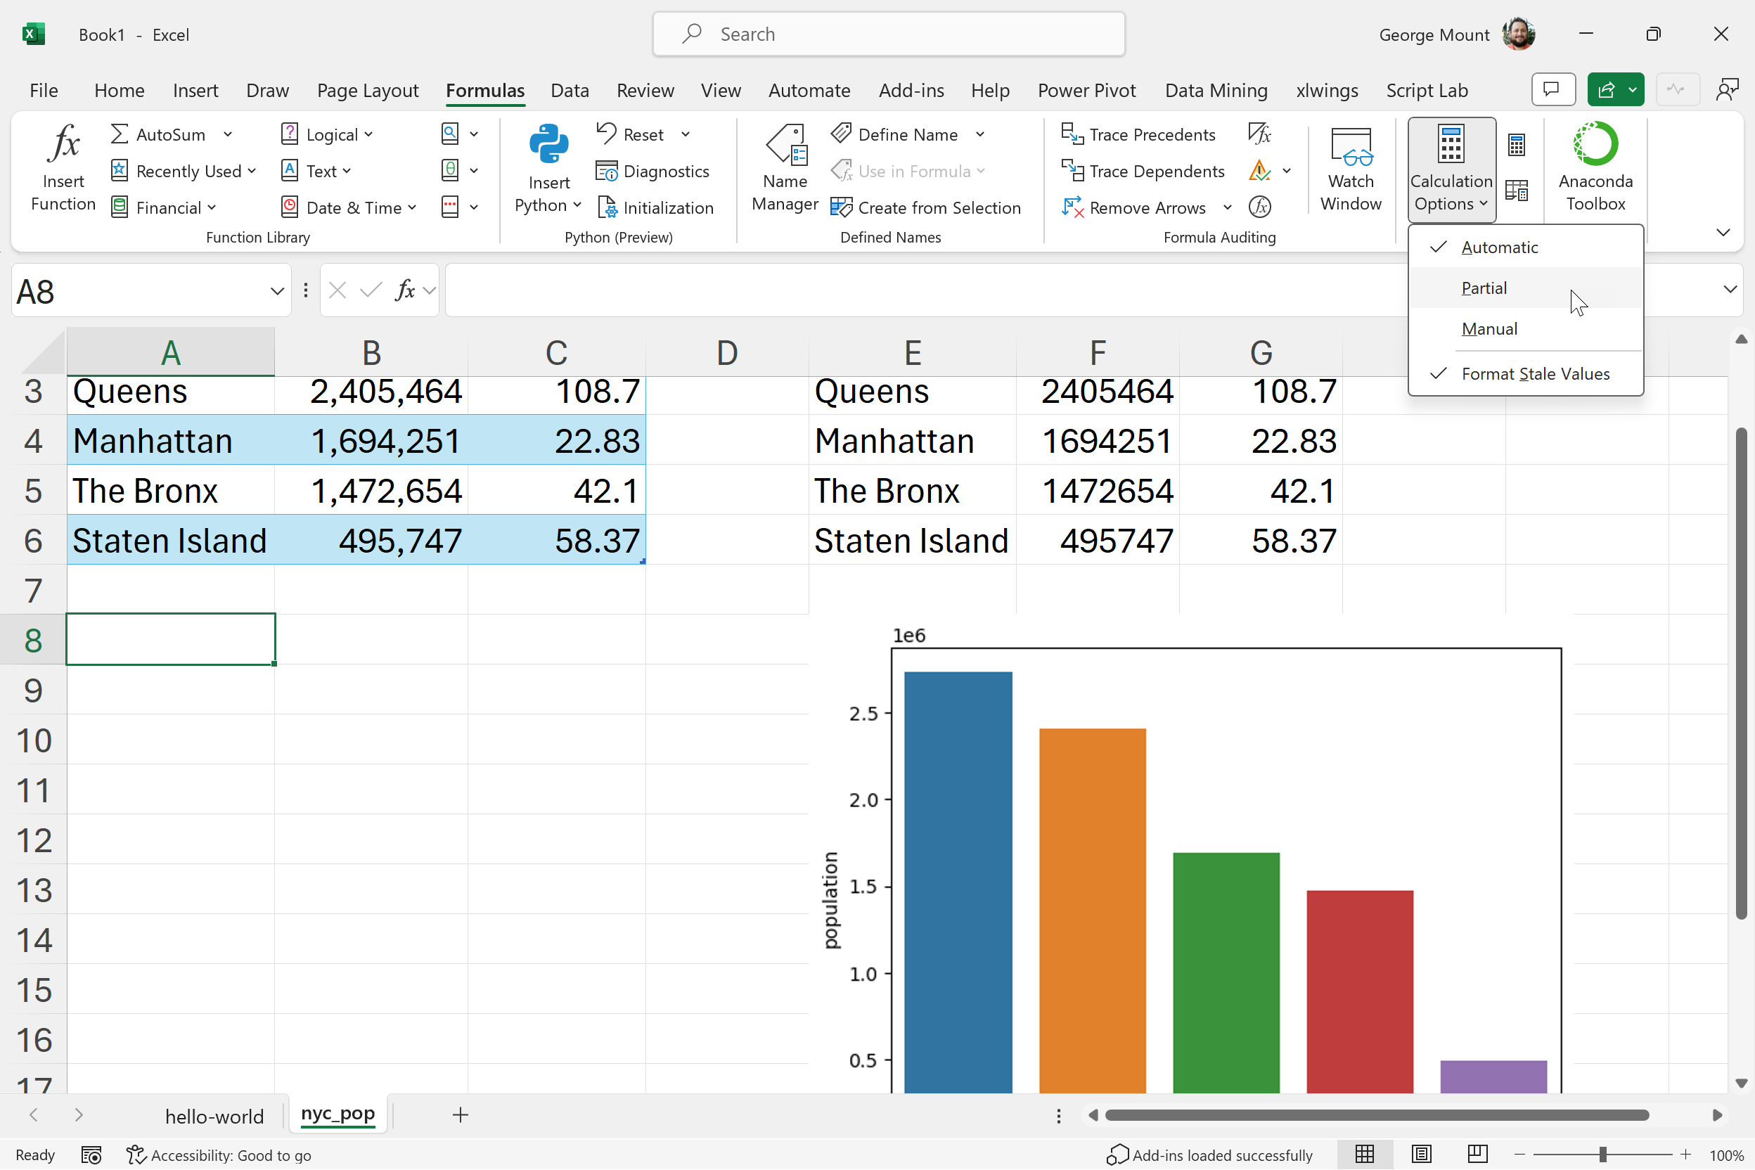This screenshot has width=1755, height=1170.
Task: Open the Name Box dropdown
Action: 277,291
